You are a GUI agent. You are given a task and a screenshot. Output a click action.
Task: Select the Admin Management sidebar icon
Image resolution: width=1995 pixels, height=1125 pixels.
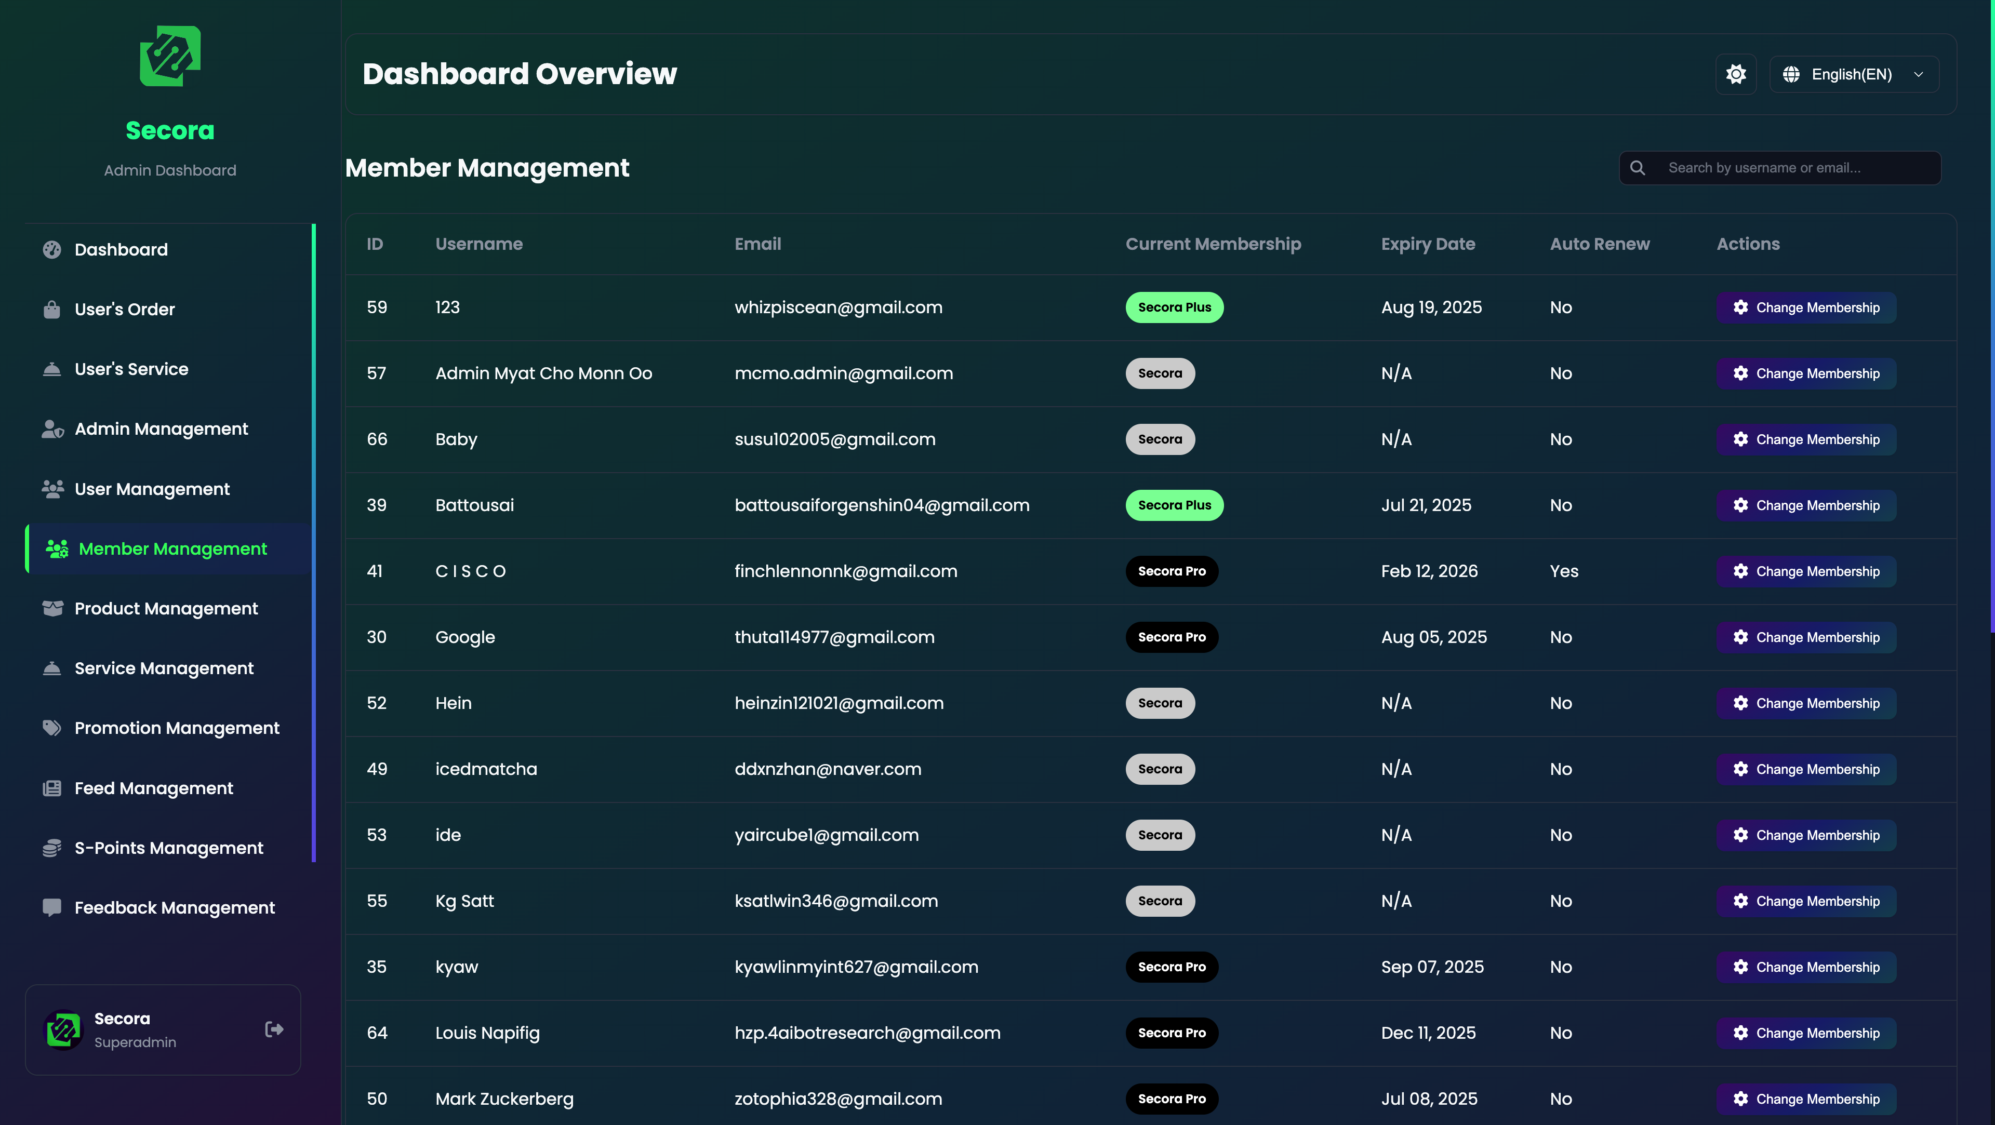(52, 429)
